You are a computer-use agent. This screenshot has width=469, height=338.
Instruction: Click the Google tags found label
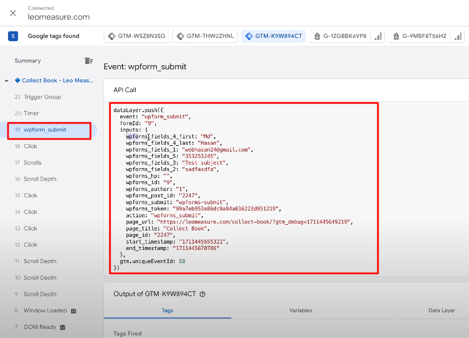[53, 36]
